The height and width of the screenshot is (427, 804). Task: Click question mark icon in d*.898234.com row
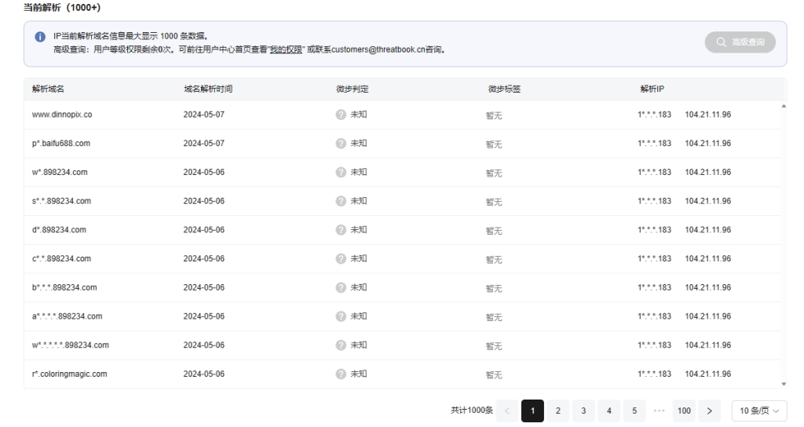(x=341, y=230)
